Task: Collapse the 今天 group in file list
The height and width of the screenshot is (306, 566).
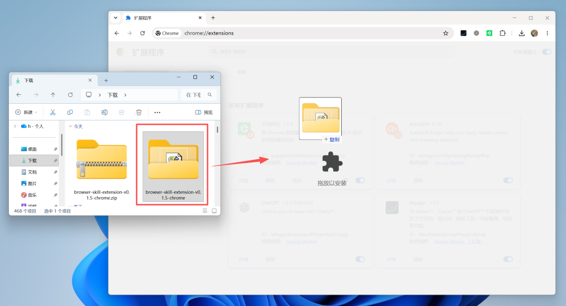Action: coord(70,126)
